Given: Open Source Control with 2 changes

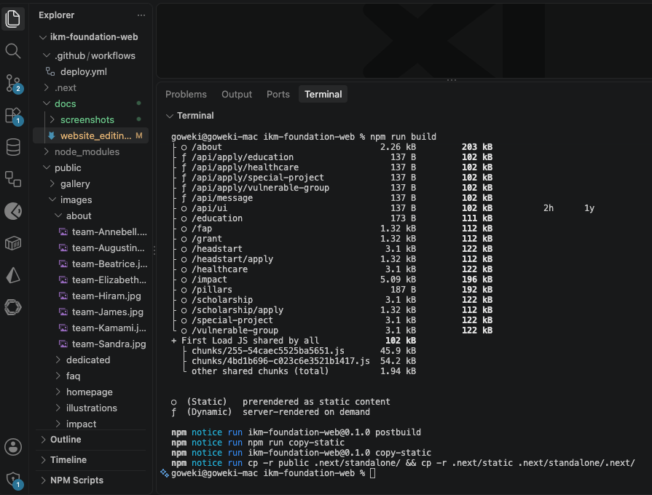Looking at the screenshot, I should pos(14,84).
